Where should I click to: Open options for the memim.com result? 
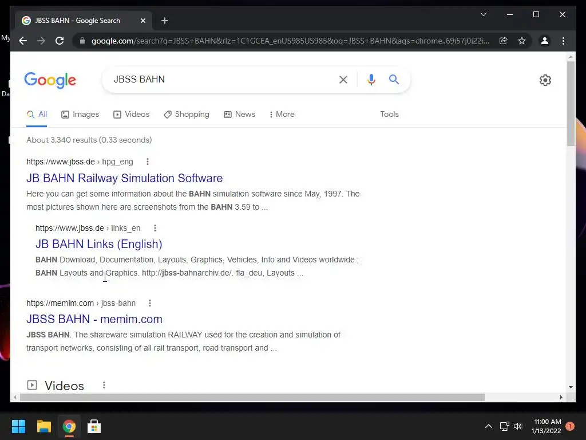(x=150, y=303)
